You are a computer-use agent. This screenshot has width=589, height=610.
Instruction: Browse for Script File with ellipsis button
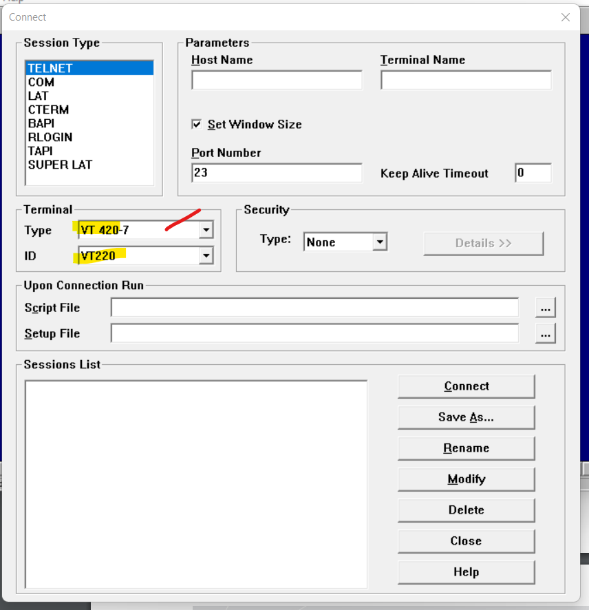tap(546, 308)
